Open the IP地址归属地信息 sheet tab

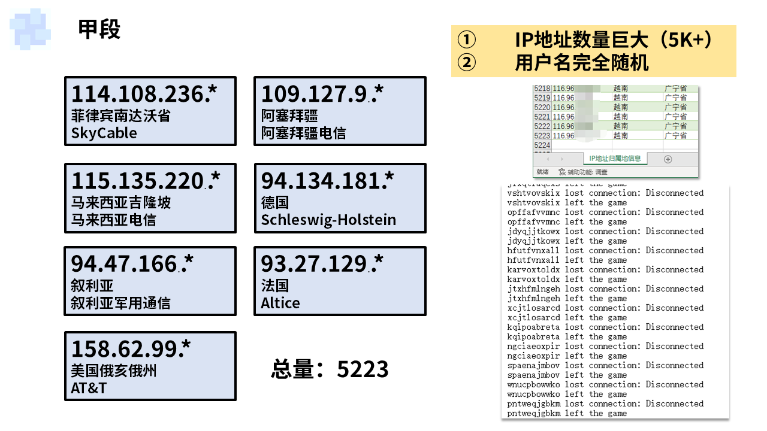click(x=615, y=159)
